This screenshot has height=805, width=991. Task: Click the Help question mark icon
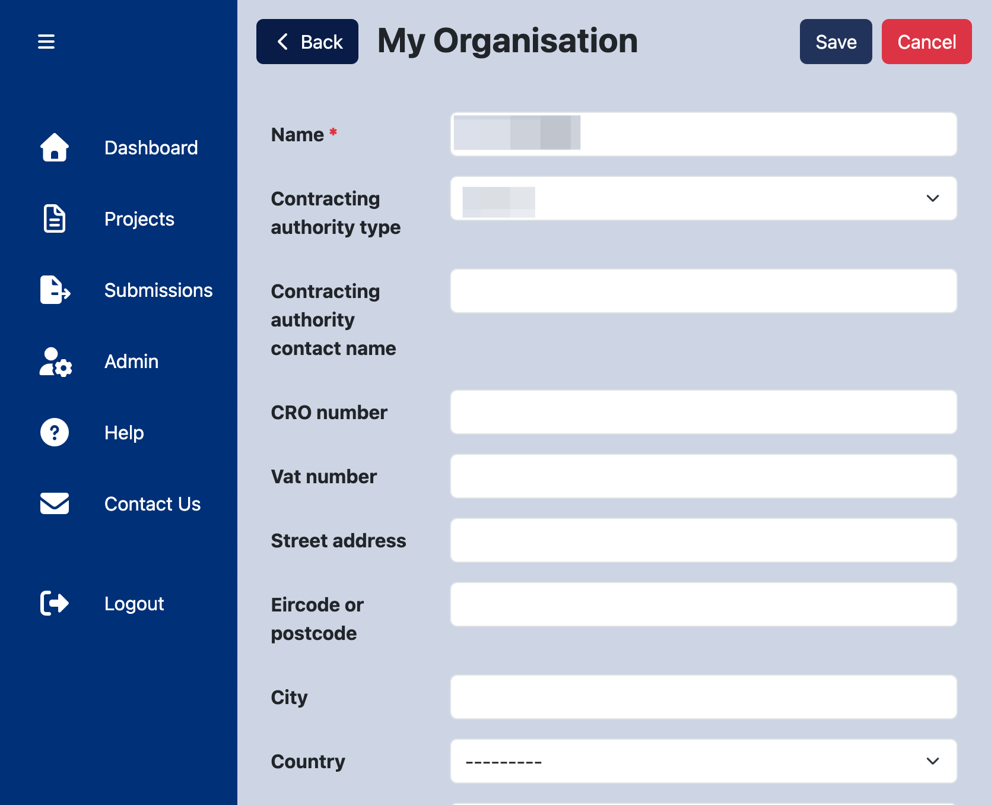[55, 432]
